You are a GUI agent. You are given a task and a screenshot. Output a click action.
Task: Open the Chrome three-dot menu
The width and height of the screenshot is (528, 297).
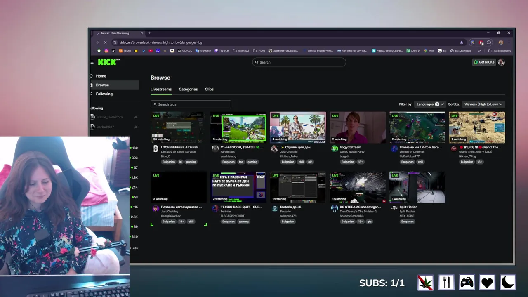(x=509, y=42)
